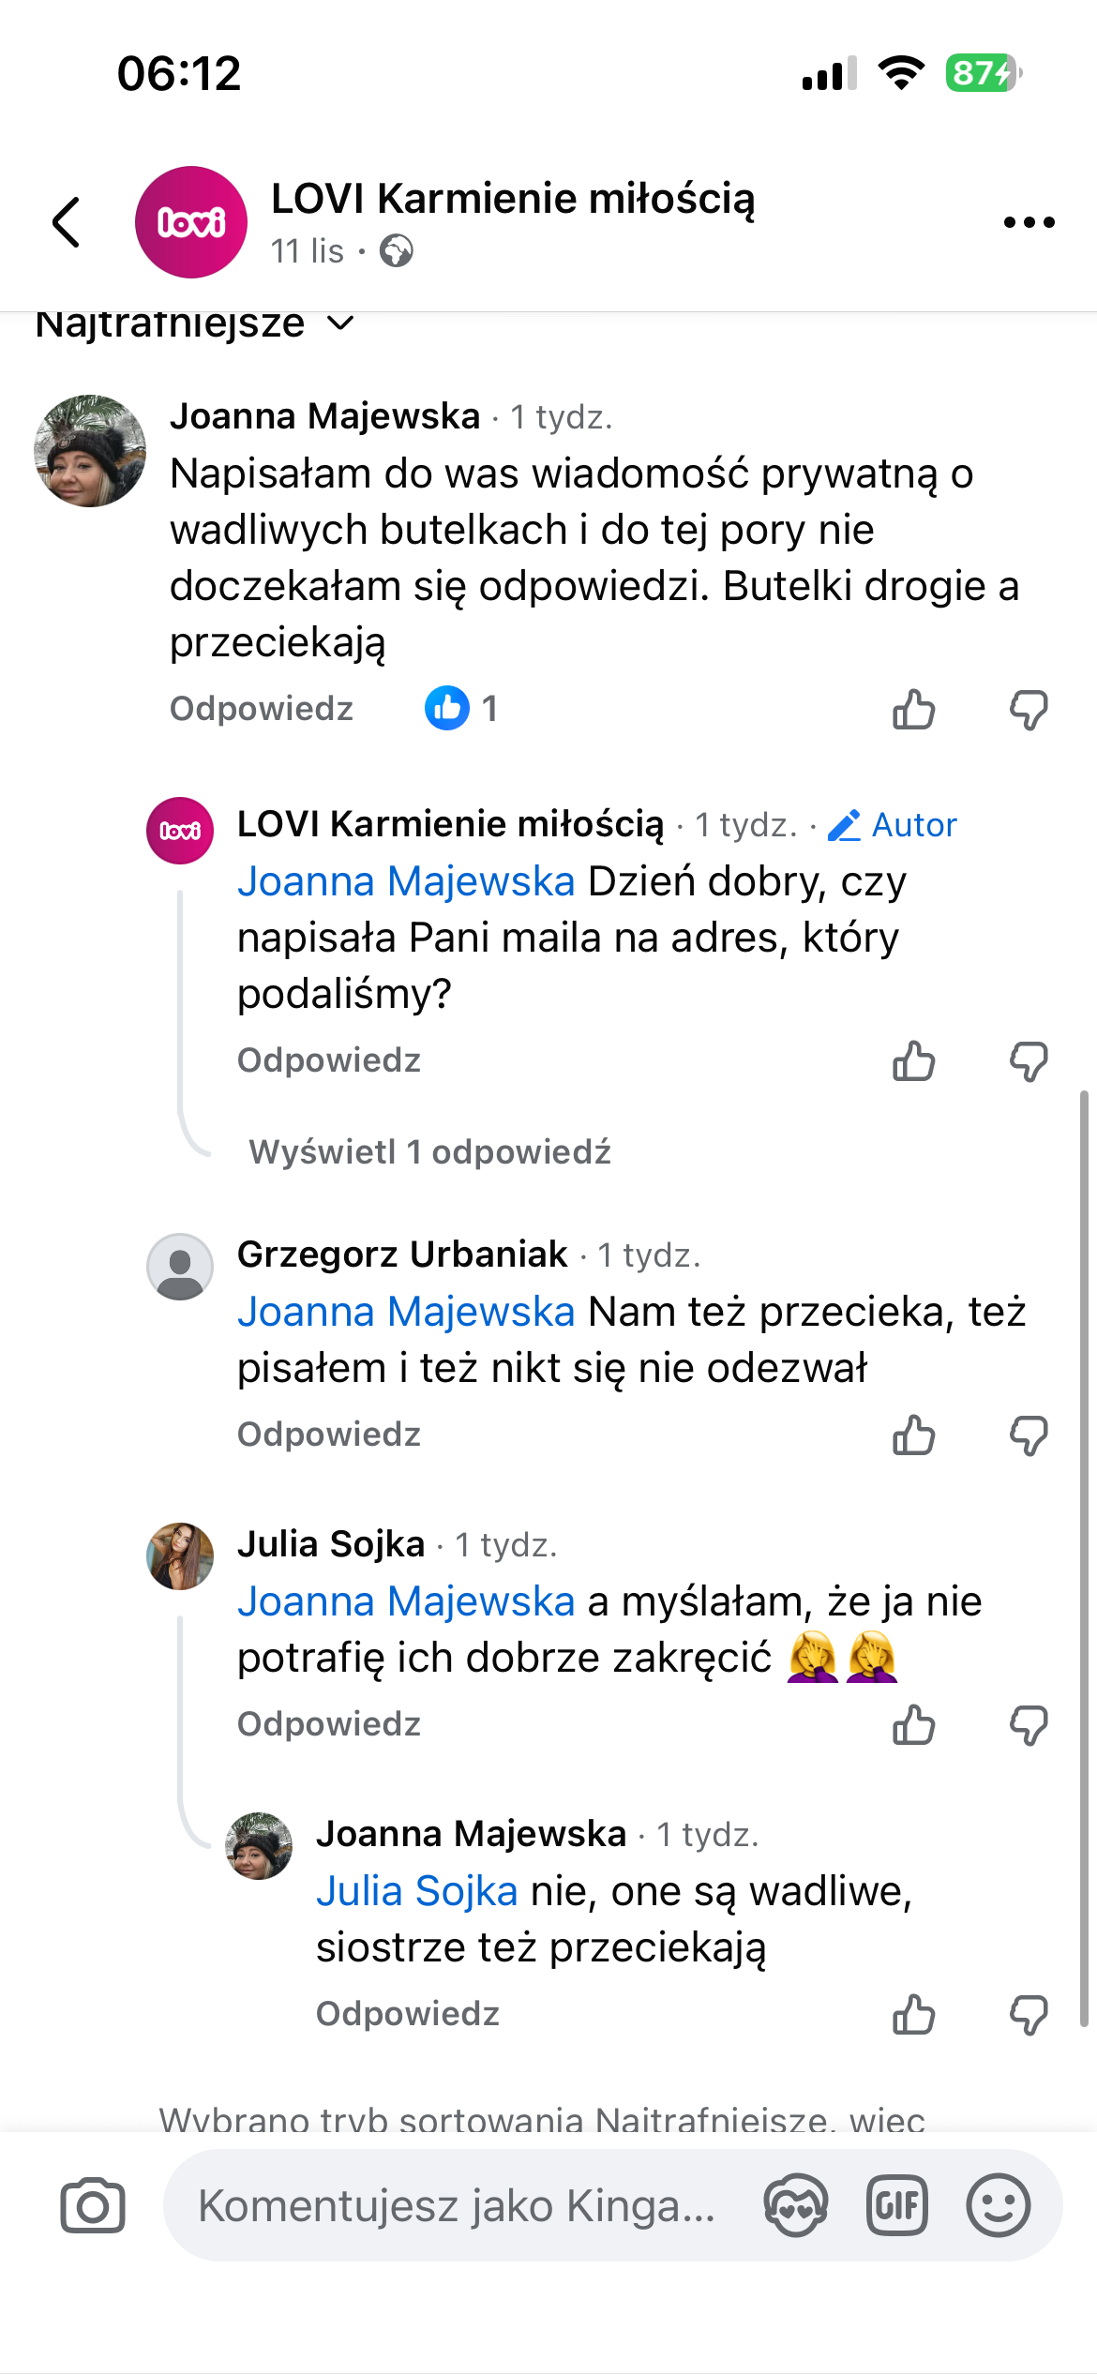
Task: Open Grzegorz Urbaniak's profile picture
Action: [x=180, y=1267]
